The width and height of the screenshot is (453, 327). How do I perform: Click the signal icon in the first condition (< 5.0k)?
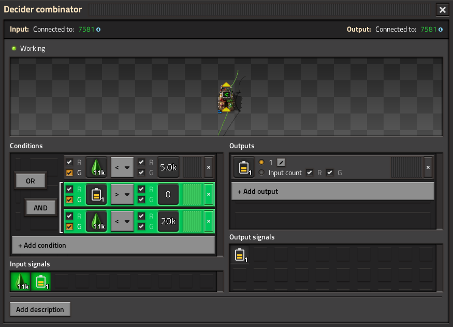96,167
